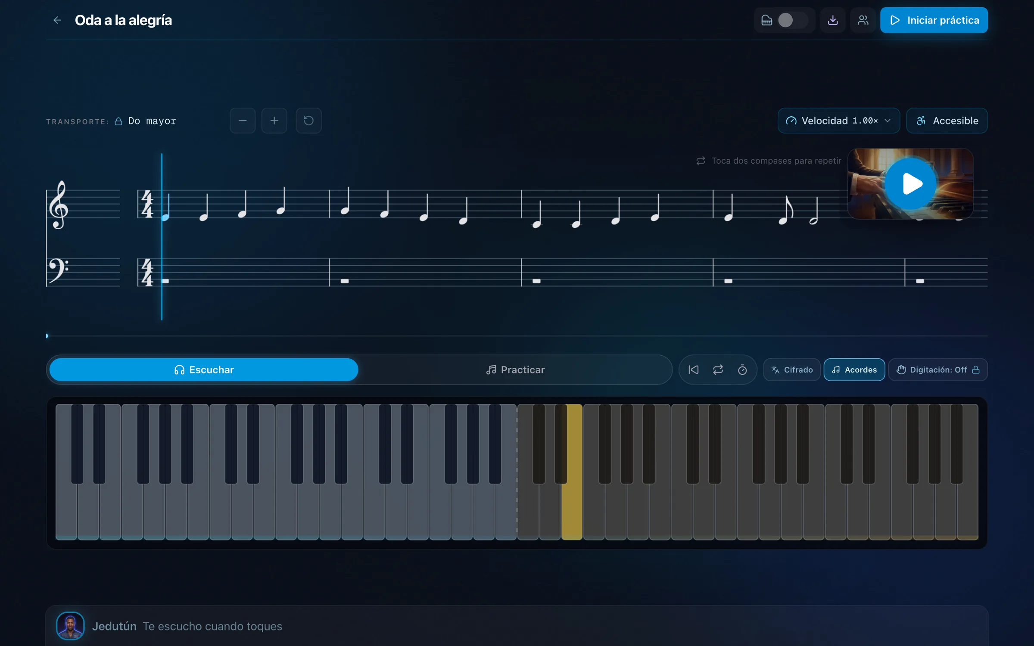This screenshot has width=1034, height=646.
Task: Toggle the loop repeat icon
Action: (x=718, y=370)
